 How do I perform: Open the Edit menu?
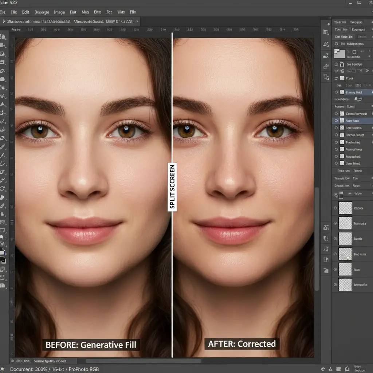click(x=25, y=12)
